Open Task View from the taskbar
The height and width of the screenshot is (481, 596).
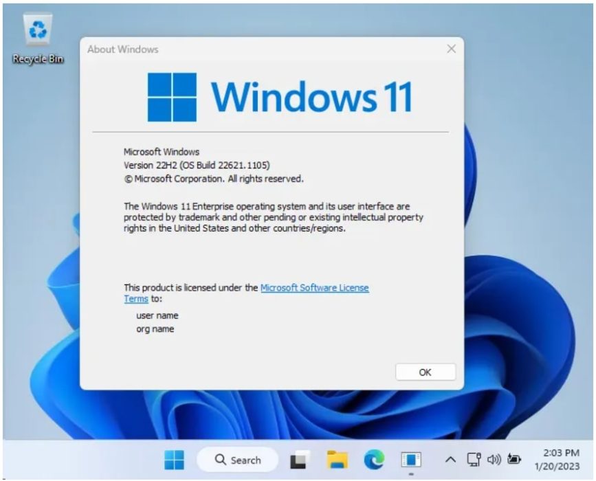300,460
